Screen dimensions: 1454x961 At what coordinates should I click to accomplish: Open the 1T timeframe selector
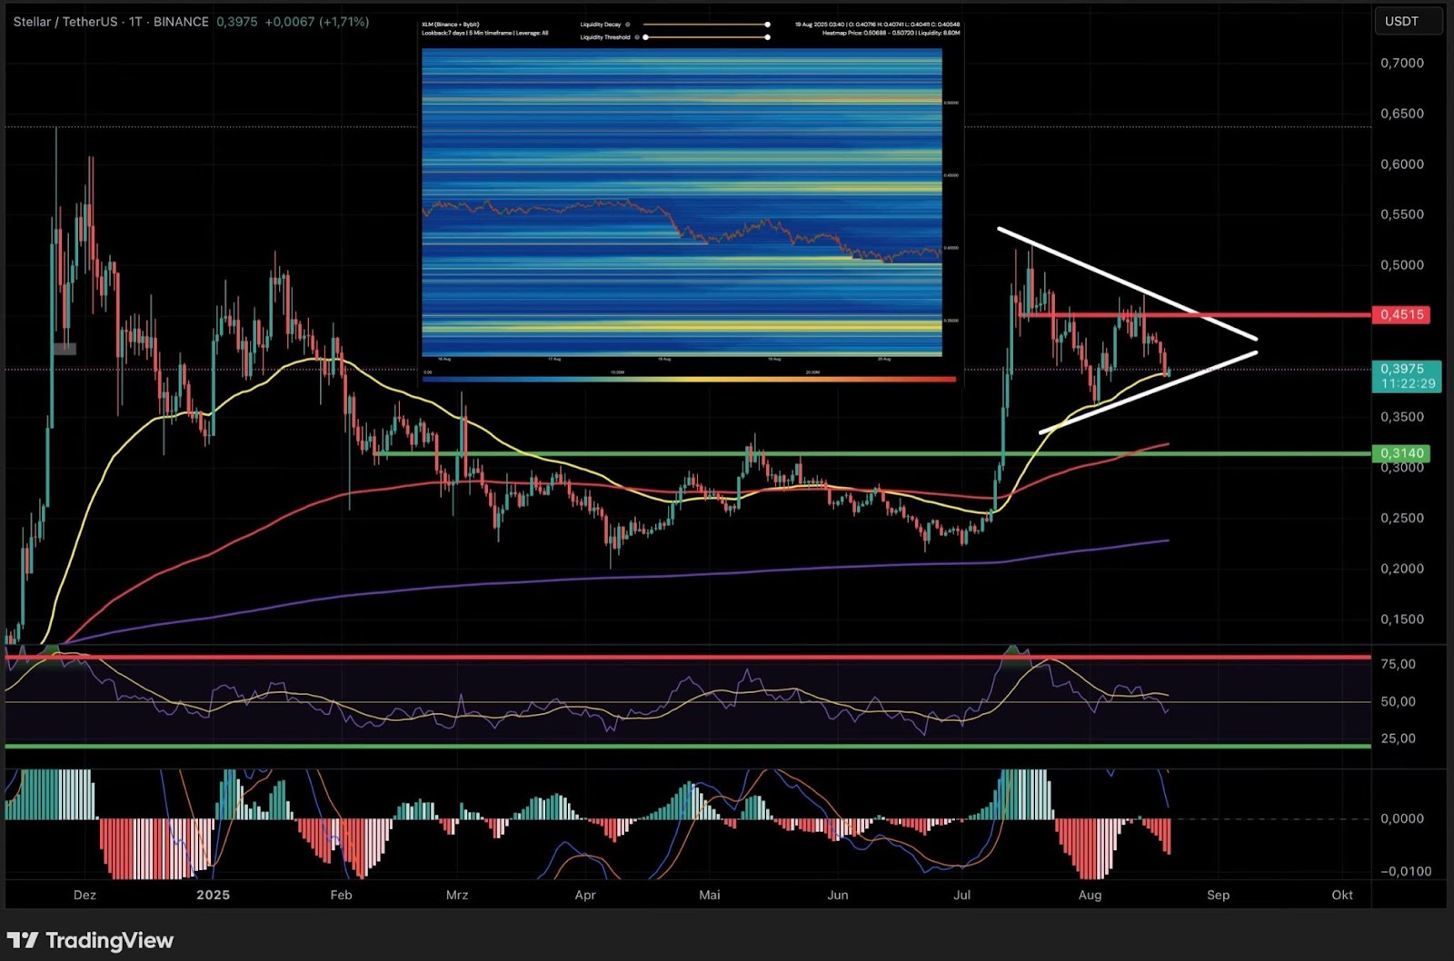tap(136, 22)
